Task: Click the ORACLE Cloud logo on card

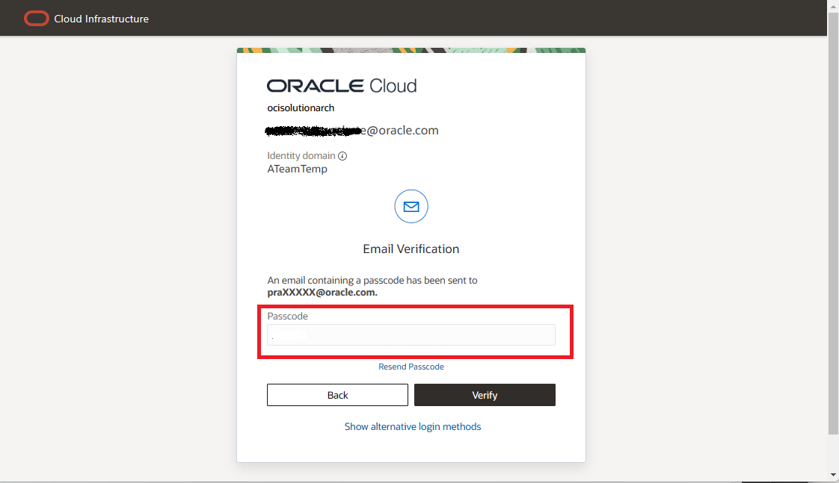Action: click(x=342, y=86)
